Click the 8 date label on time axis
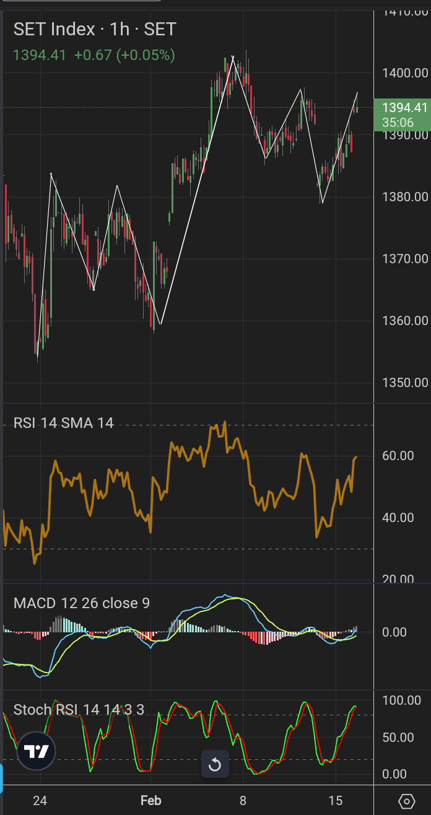The width and height of the screenshot is (431, 815). pyautogui.click(x=243, y=801)
